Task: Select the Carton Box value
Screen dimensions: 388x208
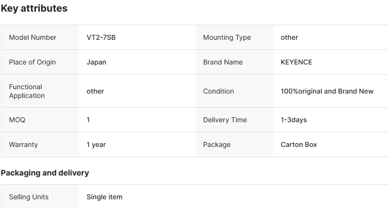Action: [299, 144]
